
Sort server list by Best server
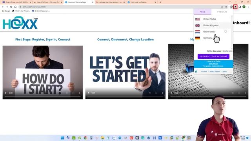[217, 51]
